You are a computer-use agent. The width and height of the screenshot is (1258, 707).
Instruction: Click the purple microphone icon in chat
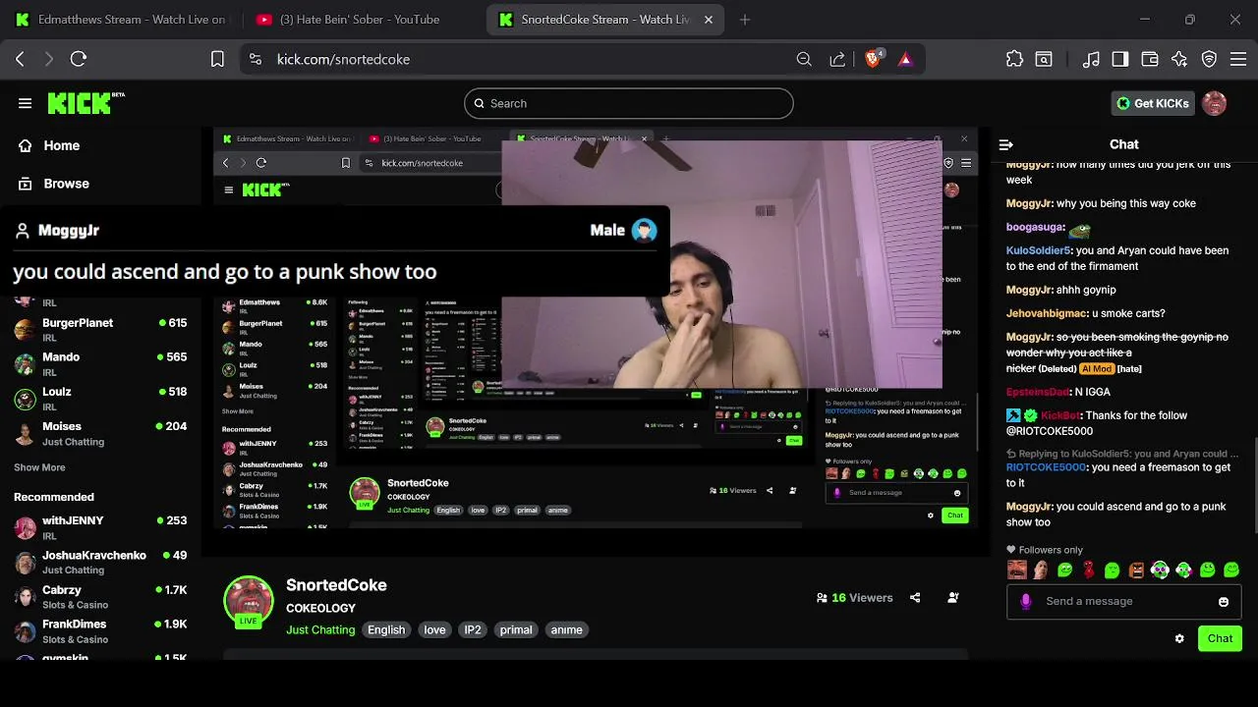click(x=1026, y=601)
